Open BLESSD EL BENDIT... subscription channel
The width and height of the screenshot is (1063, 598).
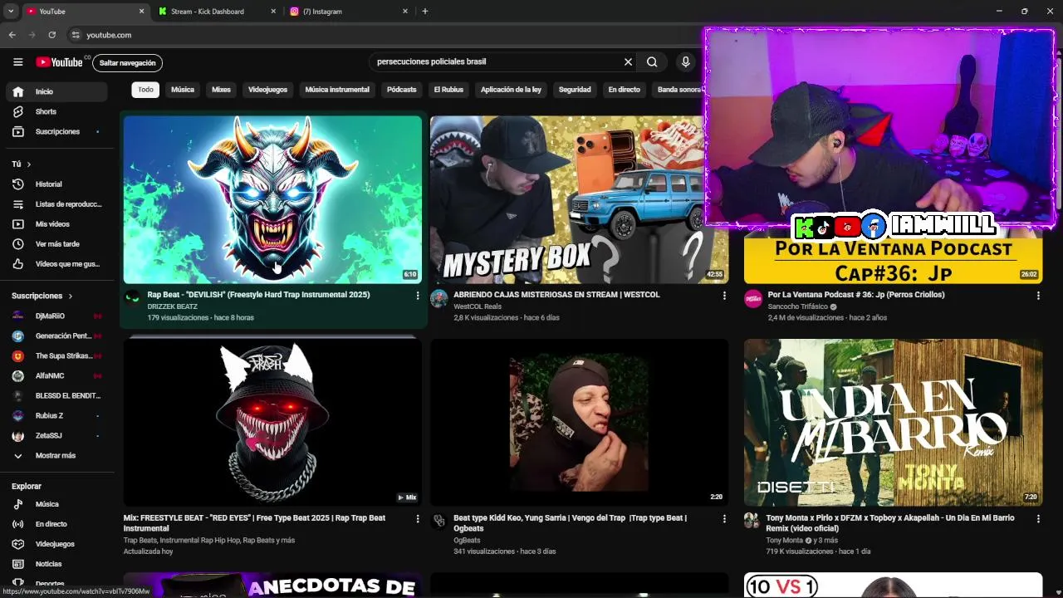coord(56,396)
